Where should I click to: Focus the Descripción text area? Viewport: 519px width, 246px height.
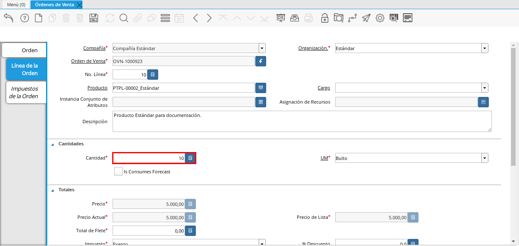tap(302, 121)
